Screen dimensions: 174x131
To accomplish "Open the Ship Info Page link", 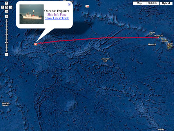I will [x=57, y=15].
